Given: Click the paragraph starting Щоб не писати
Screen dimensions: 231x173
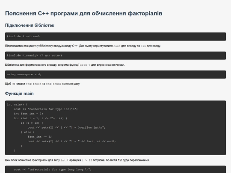Looking at the screenshot, I should pyautogui.click(x=43, y=84).
